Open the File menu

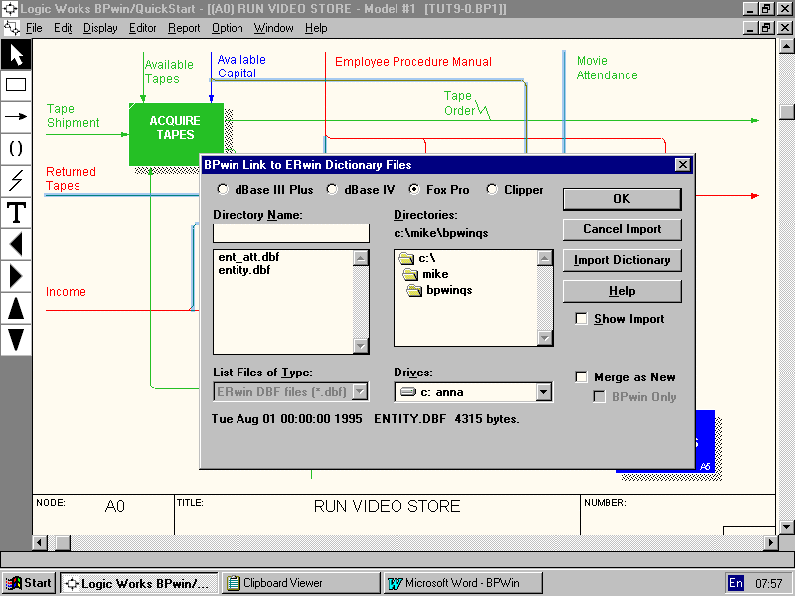pyautogui.click(x=34, y=28)
